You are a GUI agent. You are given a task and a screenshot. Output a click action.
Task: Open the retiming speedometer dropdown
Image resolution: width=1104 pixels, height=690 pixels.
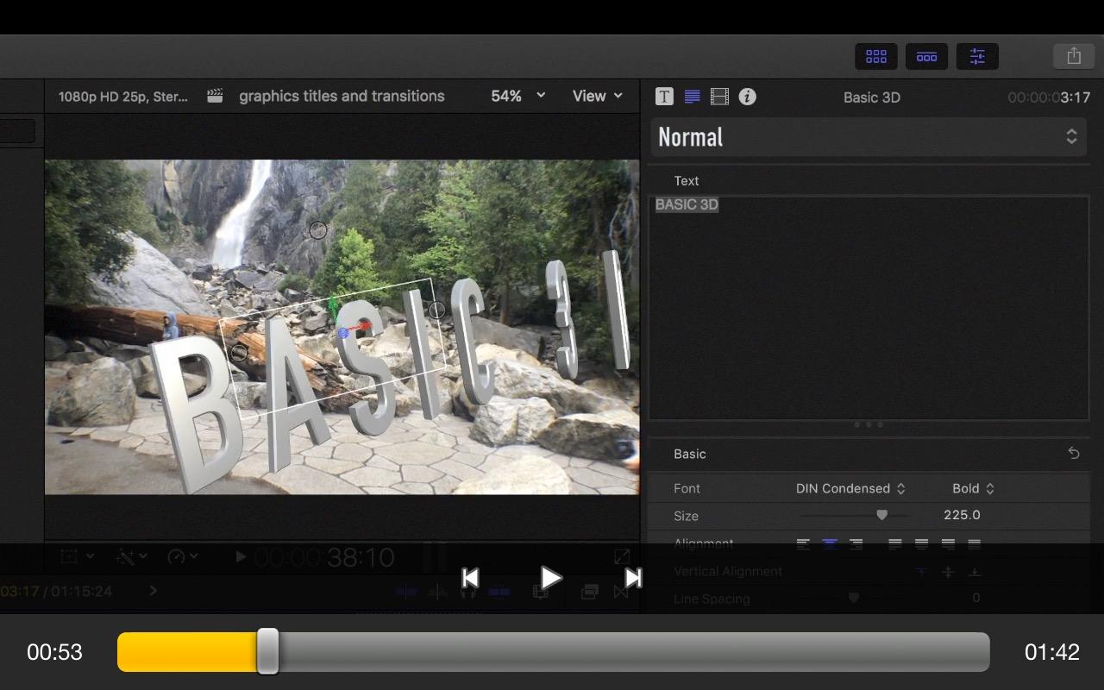182,557
